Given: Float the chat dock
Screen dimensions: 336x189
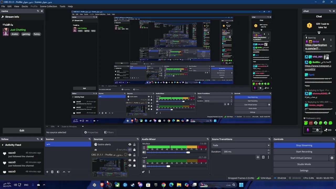Looking at the screenshot, I should coord(330,11).
